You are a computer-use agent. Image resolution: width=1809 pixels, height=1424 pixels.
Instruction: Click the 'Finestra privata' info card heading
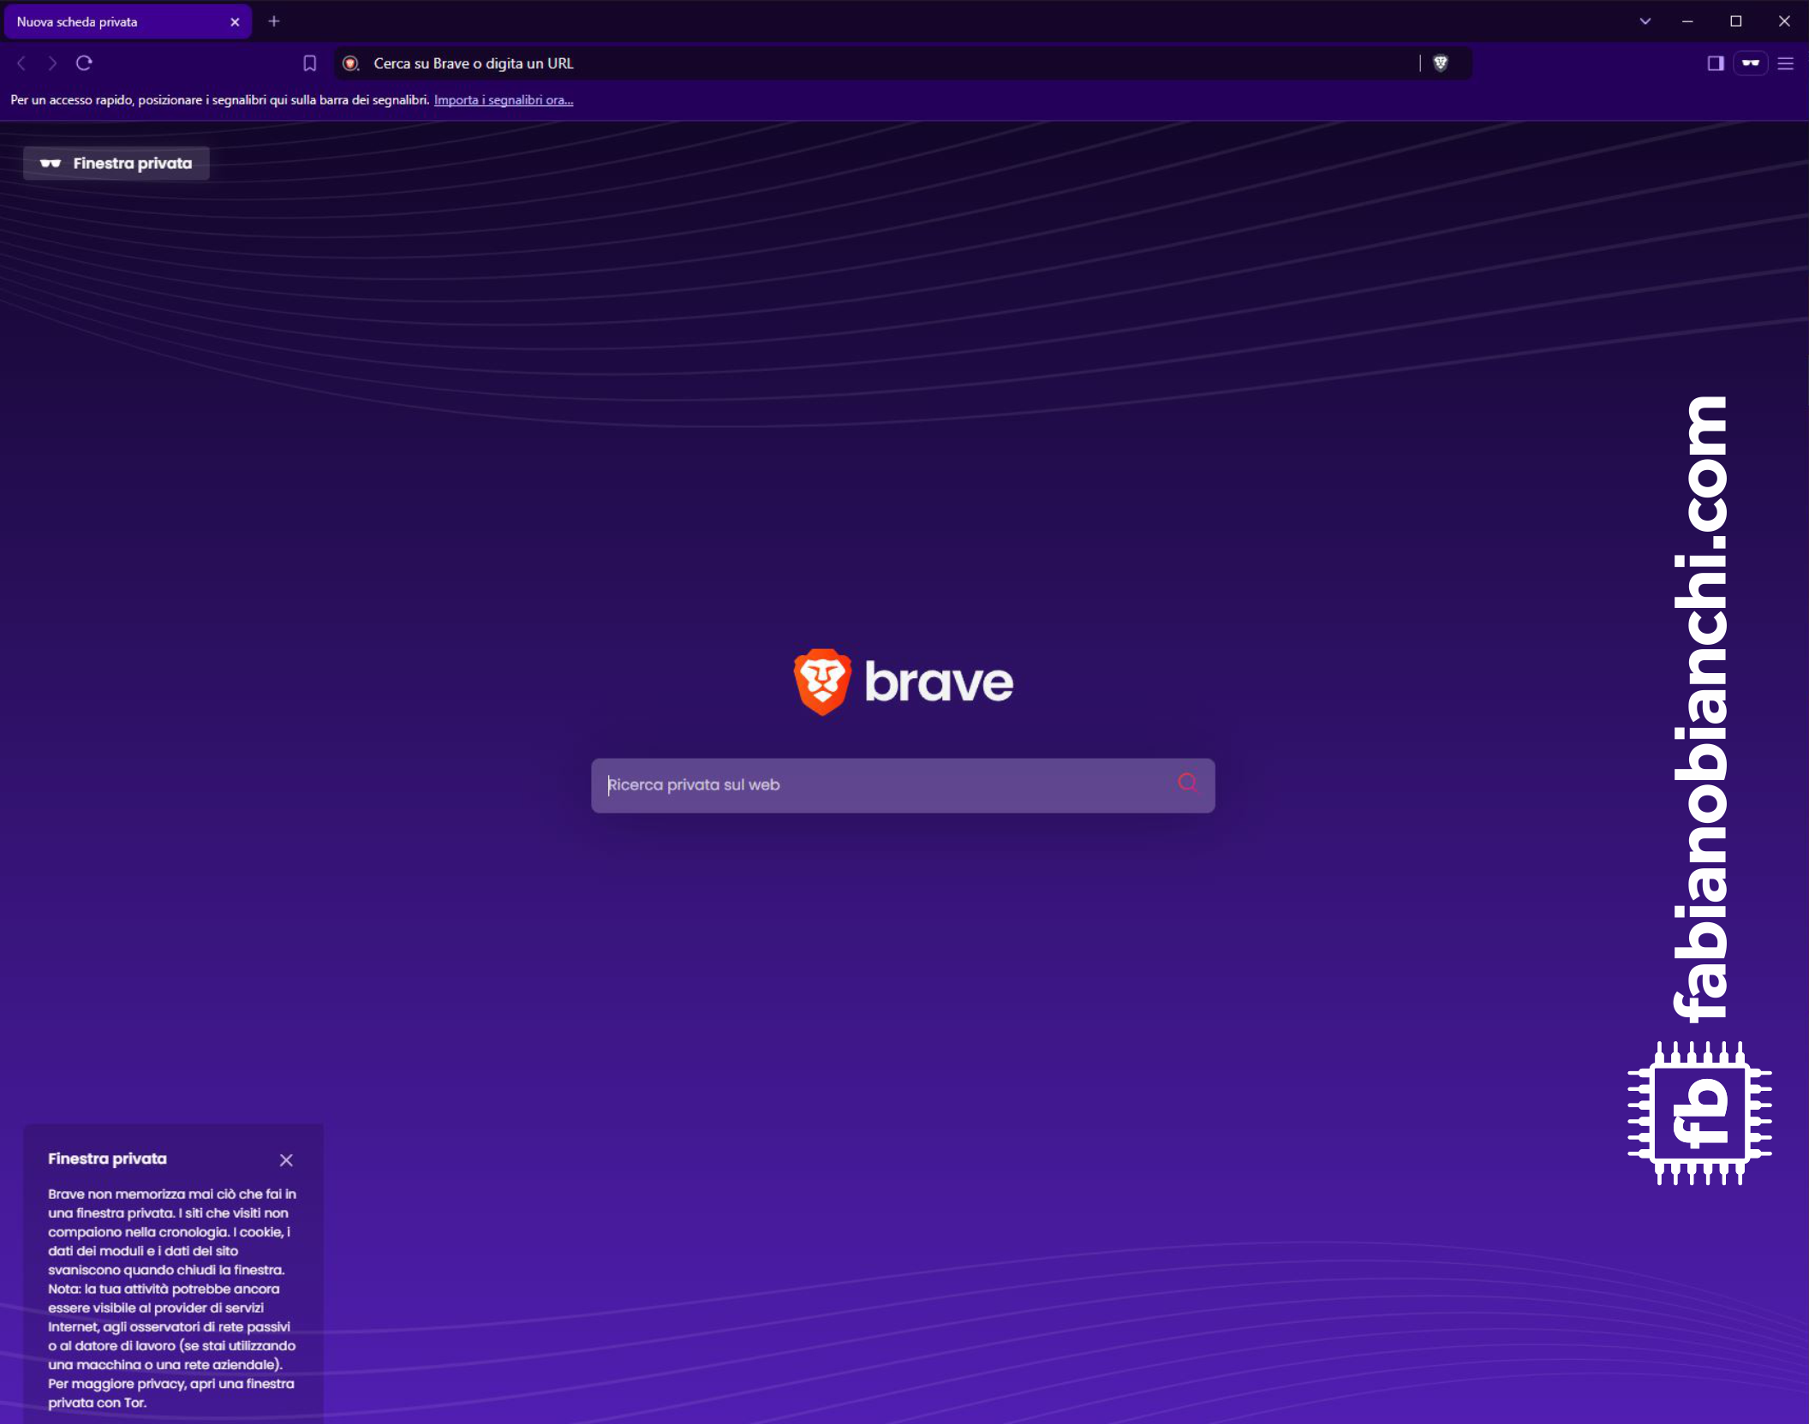(107, 1159)
